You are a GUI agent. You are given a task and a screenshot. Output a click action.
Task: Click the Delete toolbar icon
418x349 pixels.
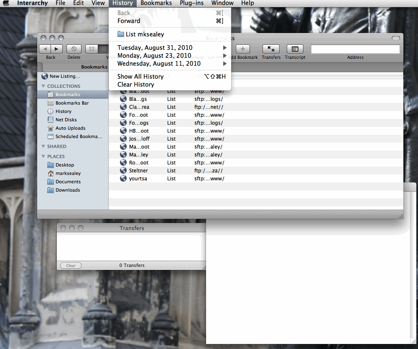tap(74, 49)
